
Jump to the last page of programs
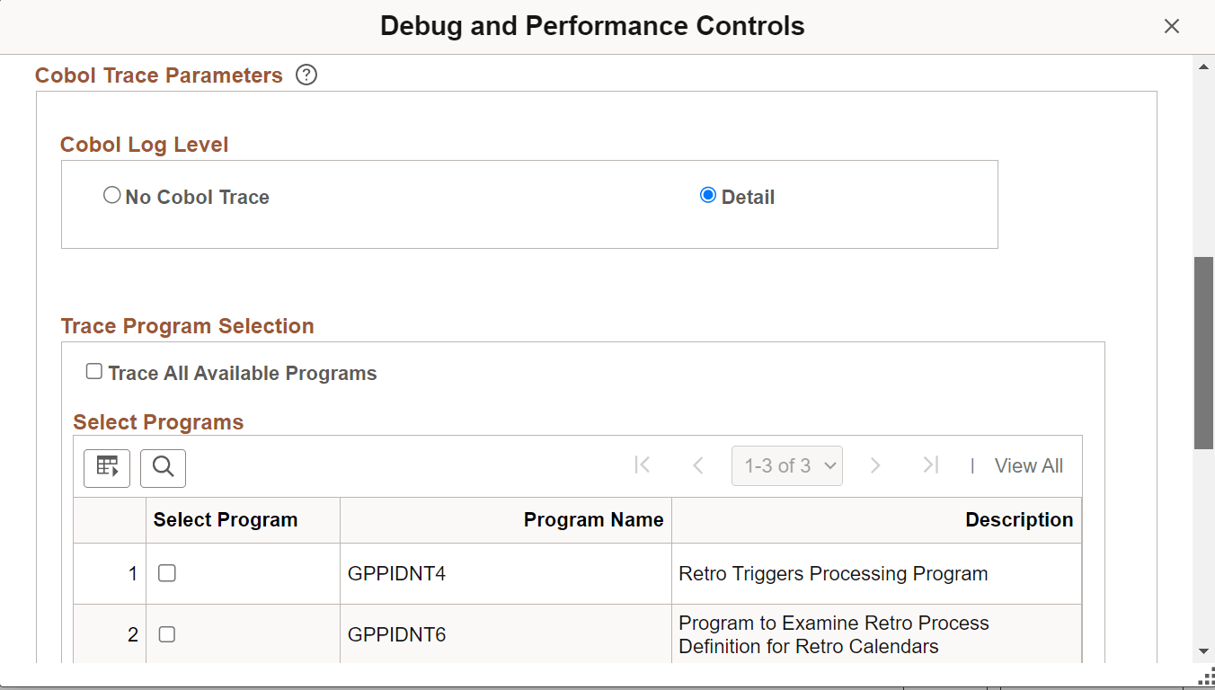tap(931, 465)
